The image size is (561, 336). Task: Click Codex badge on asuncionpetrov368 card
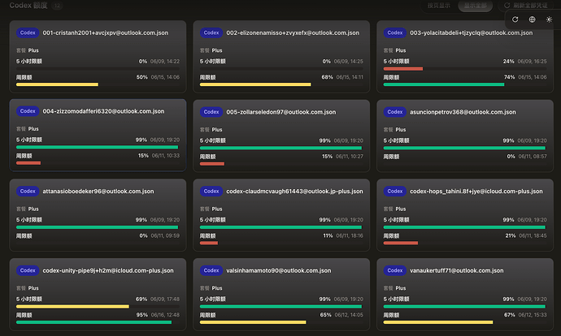(x=395, y=112)
